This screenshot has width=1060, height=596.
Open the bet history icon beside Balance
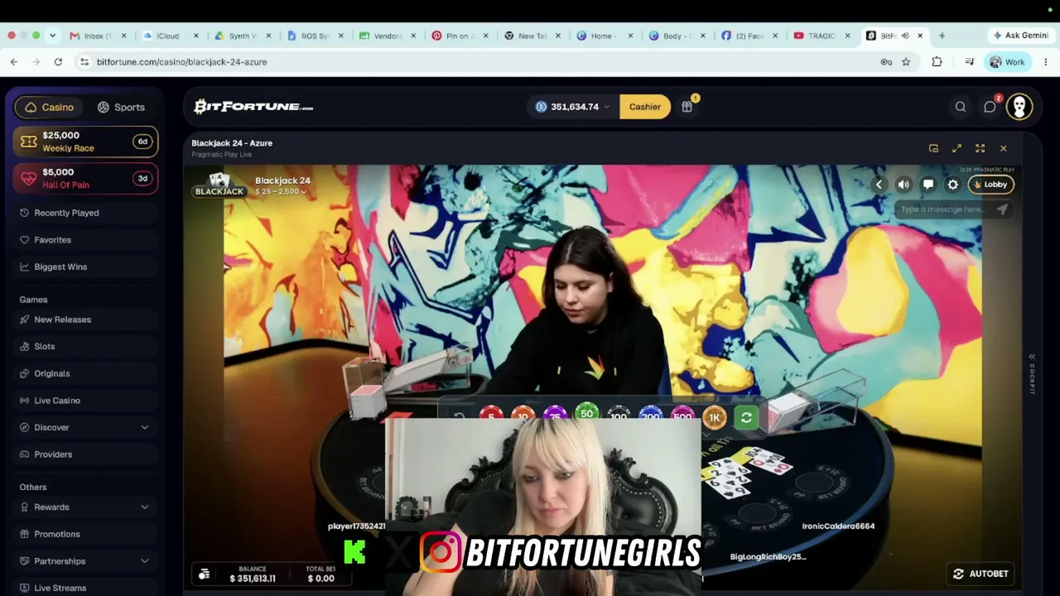[205, 574]
